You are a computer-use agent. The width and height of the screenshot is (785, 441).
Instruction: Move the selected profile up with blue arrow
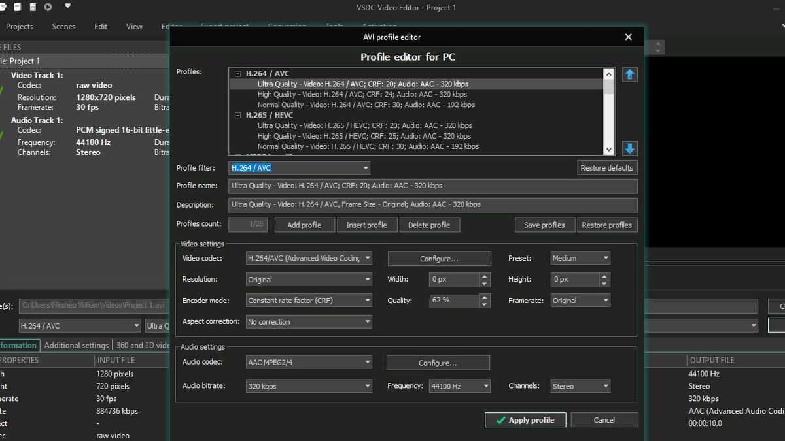point(629,74)
